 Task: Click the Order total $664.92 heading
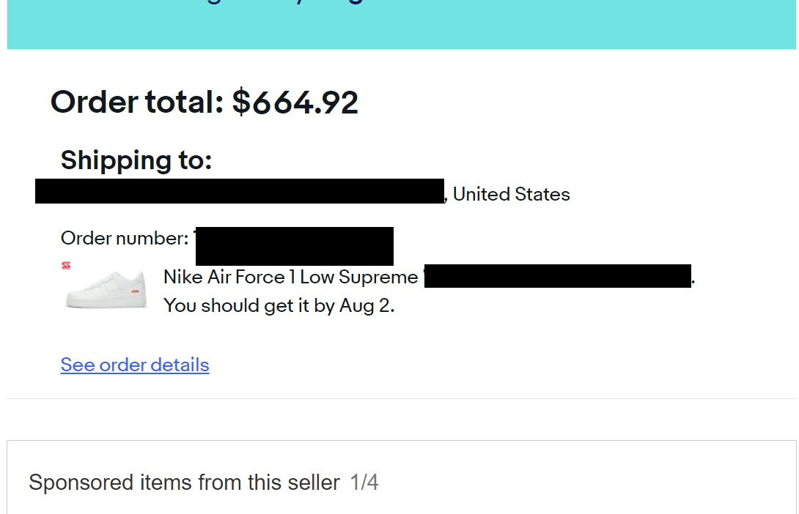[205, 102]
